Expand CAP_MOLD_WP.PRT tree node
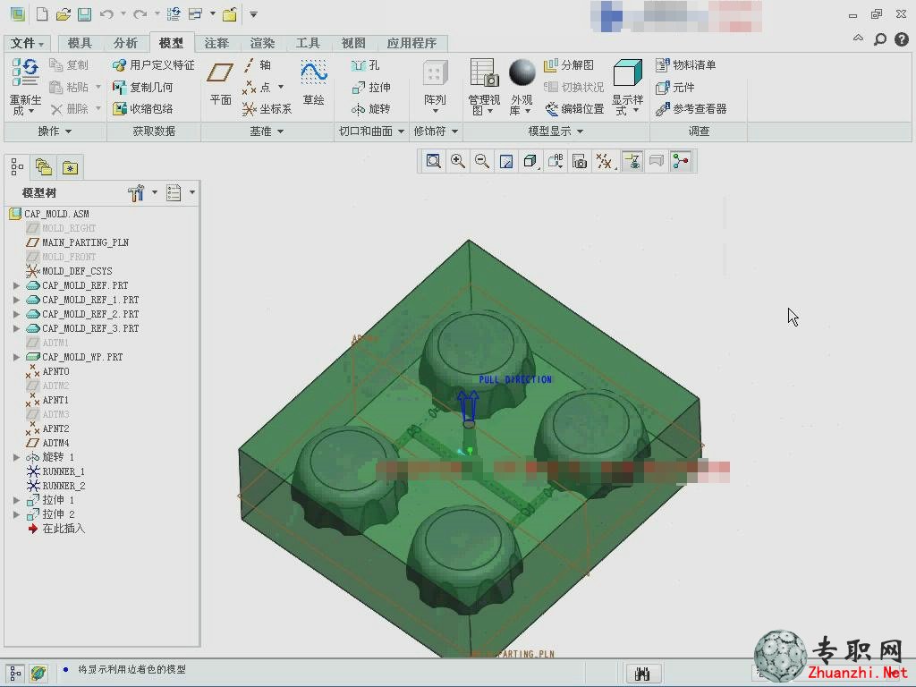This screenshot has width=916, height=687. 16,357
